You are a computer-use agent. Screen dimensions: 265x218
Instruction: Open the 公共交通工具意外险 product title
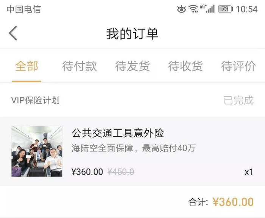point(118,133)
